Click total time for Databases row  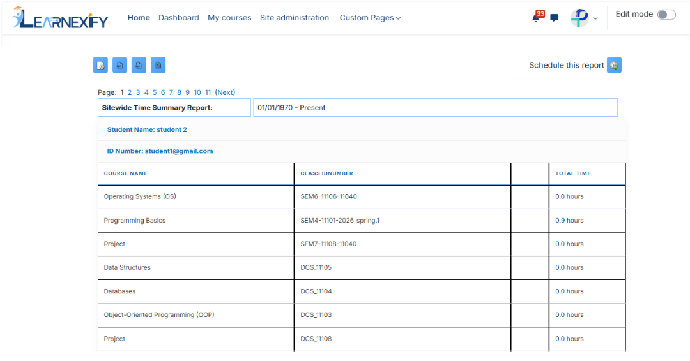(x=569, y=291)
